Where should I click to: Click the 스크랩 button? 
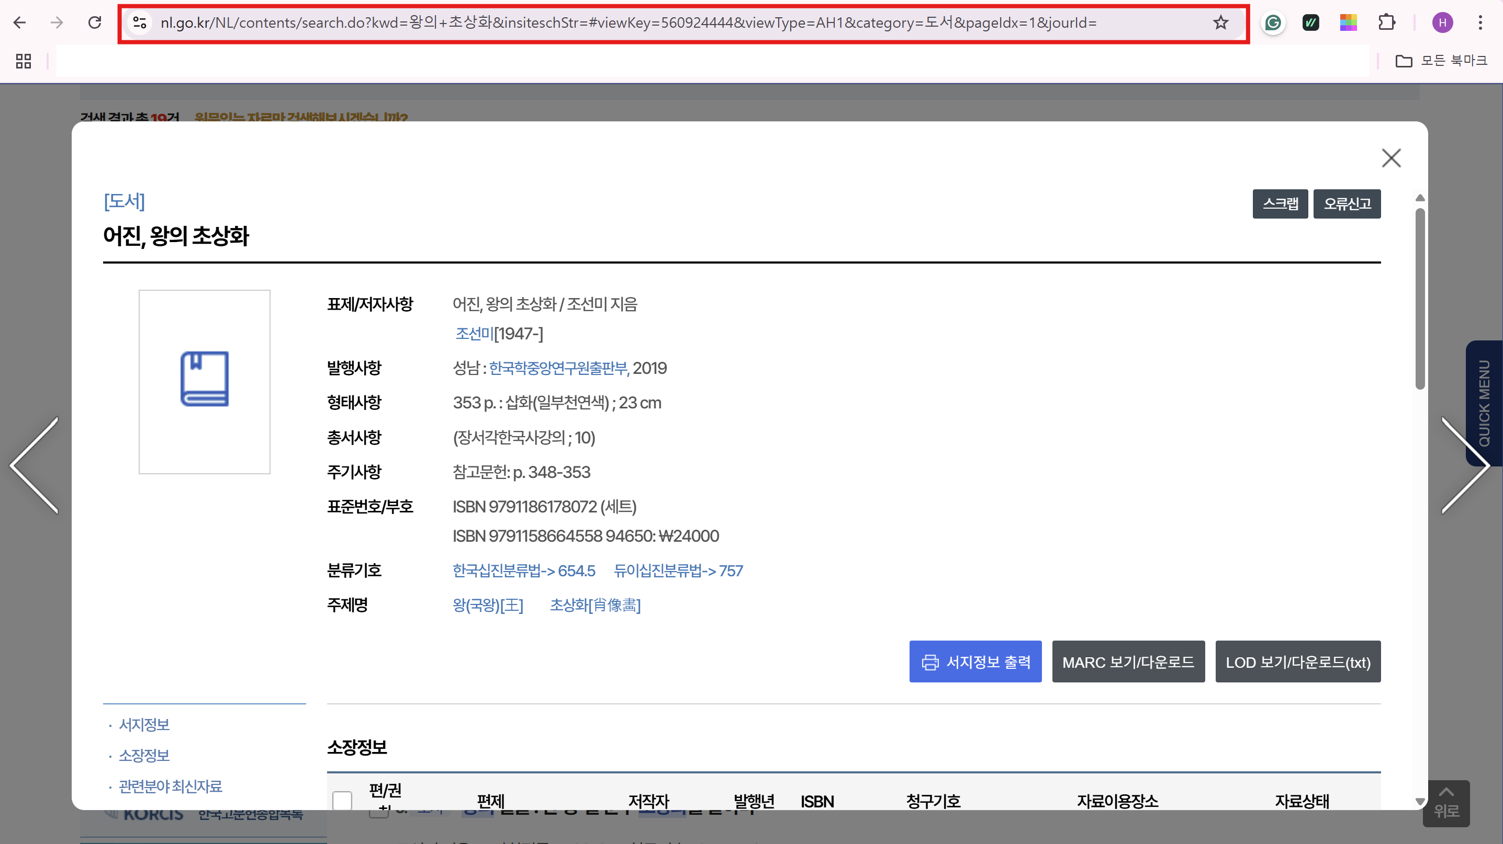pyautogui.click(x=1280, y=203)
